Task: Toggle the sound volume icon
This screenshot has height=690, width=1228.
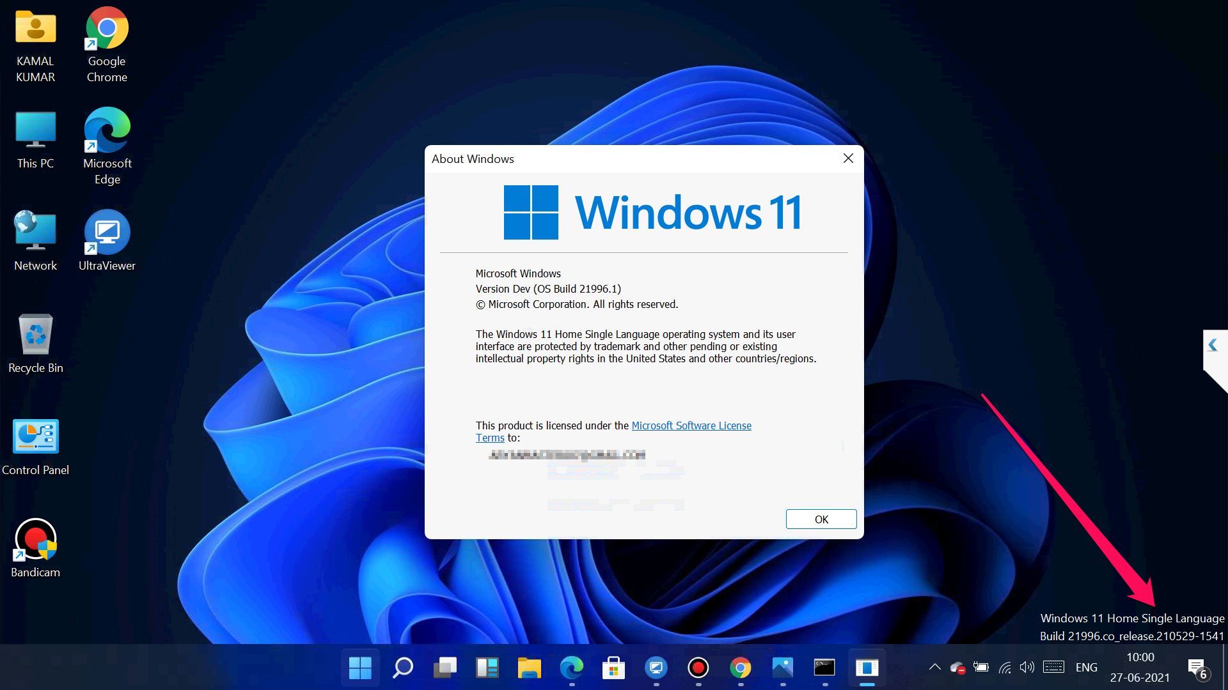Action: pos(1028,667)
